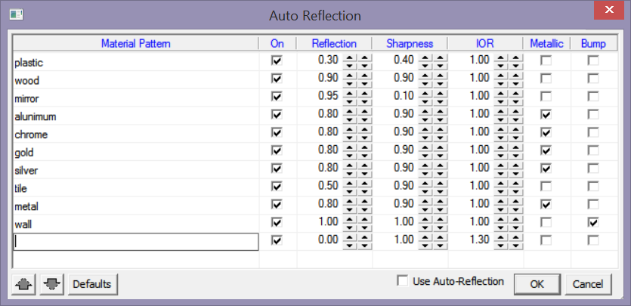This screenshot has height=306, width=631.
Task: Uncheck the On checkbox for plastic
Action: 277,60
